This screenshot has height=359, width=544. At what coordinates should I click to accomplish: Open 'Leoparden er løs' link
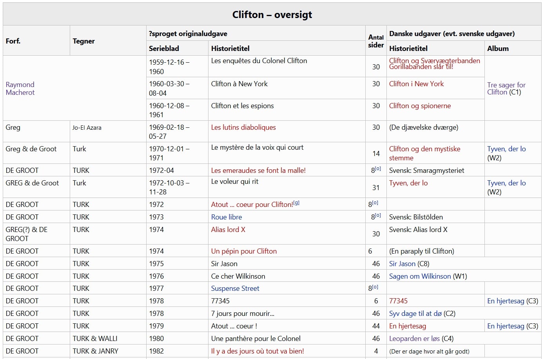pyautogui.click(x=414, y=339)
